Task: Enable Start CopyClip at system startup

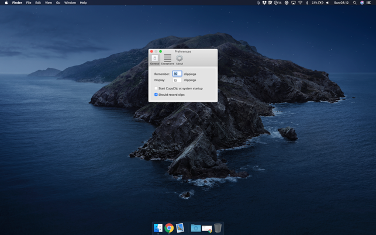Action: tap(156, 89)
